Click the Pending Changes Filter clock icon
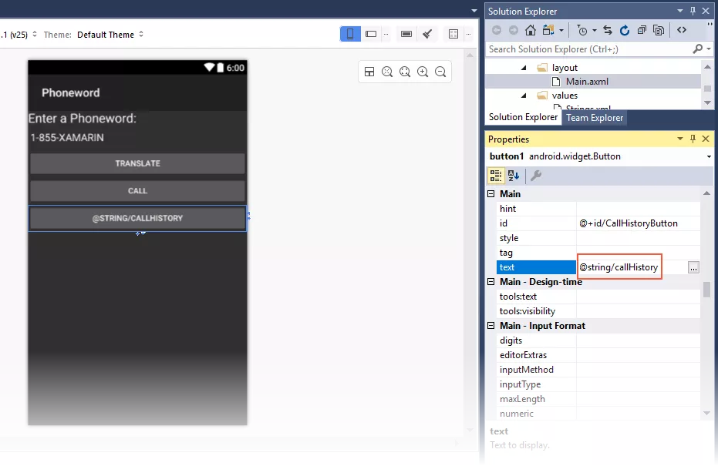 [x=582, y=30]
